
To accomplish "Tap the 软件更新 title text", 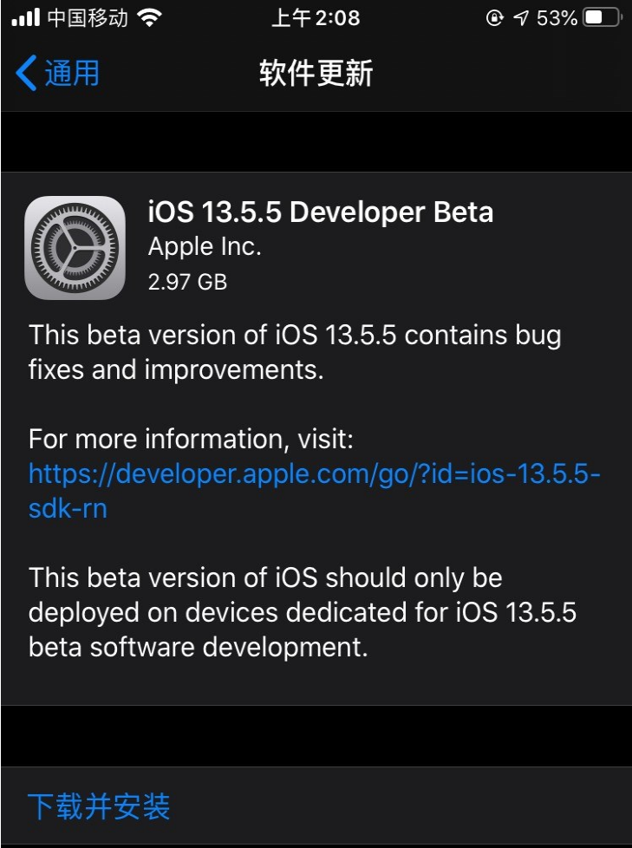I will coord(316,74).
